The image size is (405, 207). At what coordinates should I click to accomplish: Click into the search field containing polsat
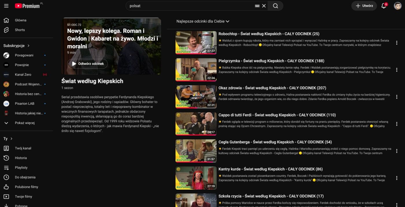tap(191, 6)
